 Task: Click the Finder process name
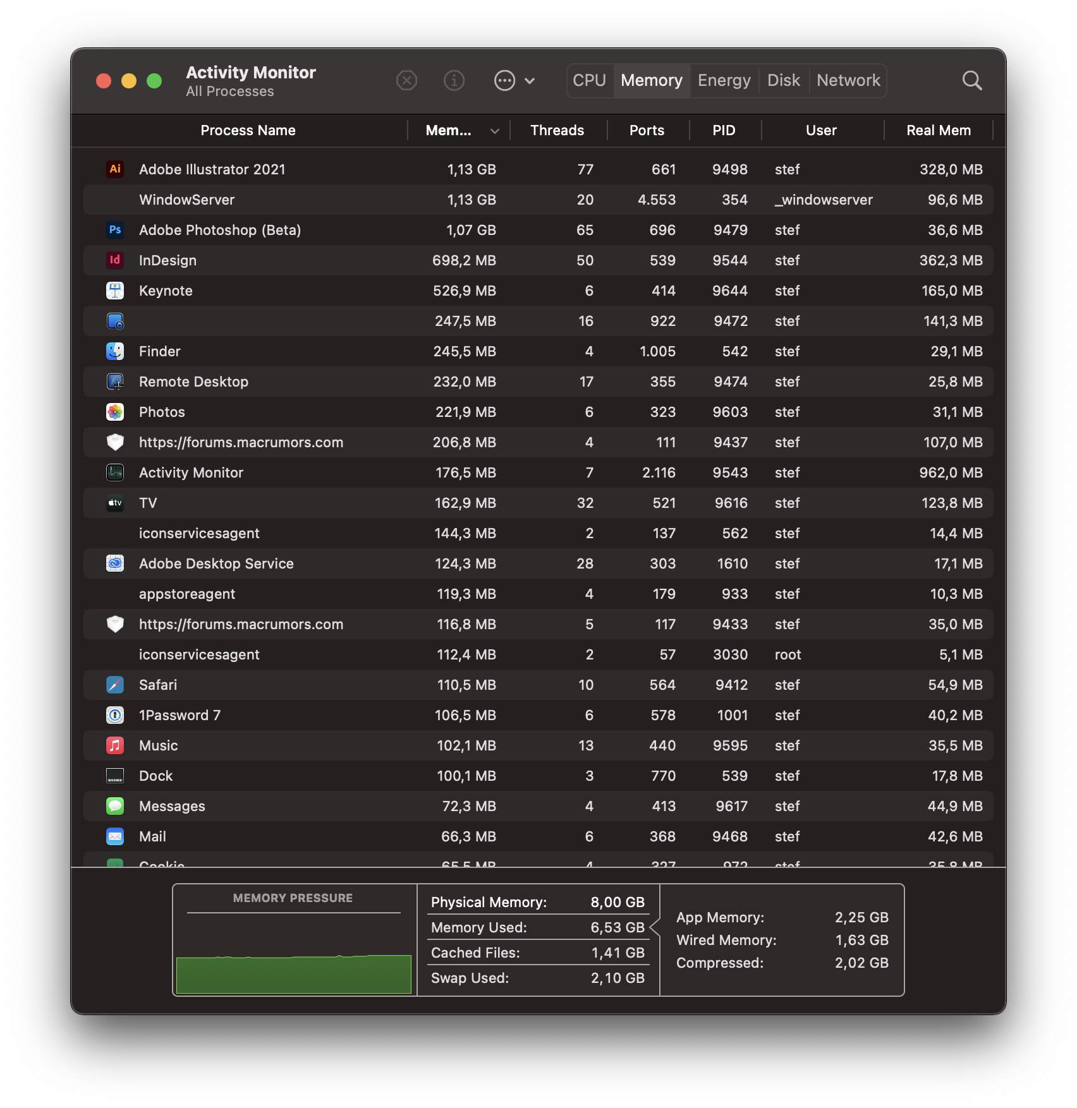pos(160,351)
